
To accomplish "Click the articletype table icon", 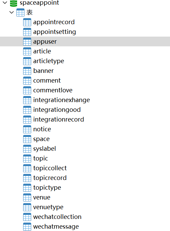I will tap(27, 61).
